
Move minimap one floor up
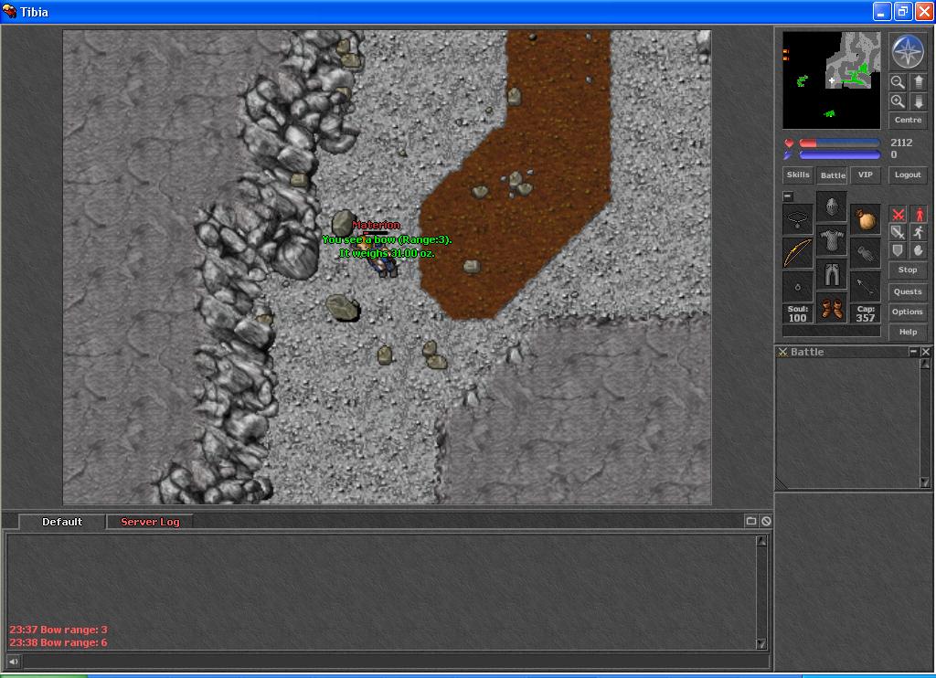918,81
